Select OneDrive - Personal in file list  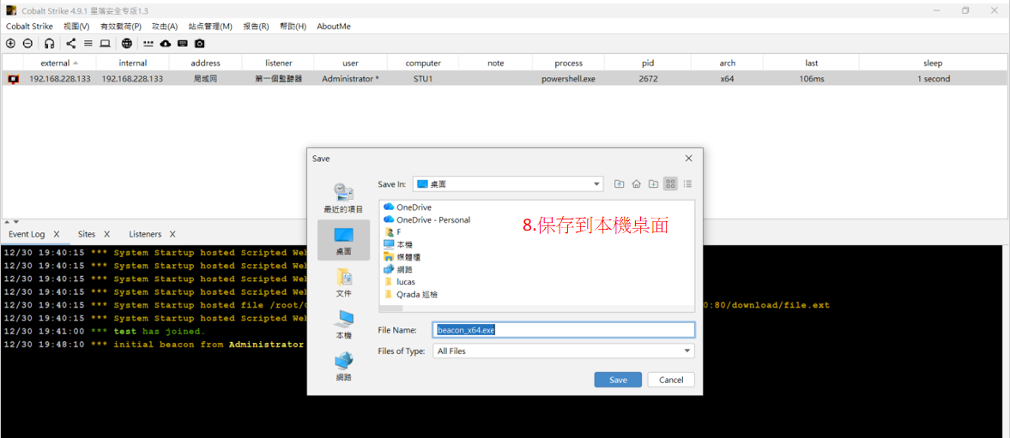[x=426, y=219]
